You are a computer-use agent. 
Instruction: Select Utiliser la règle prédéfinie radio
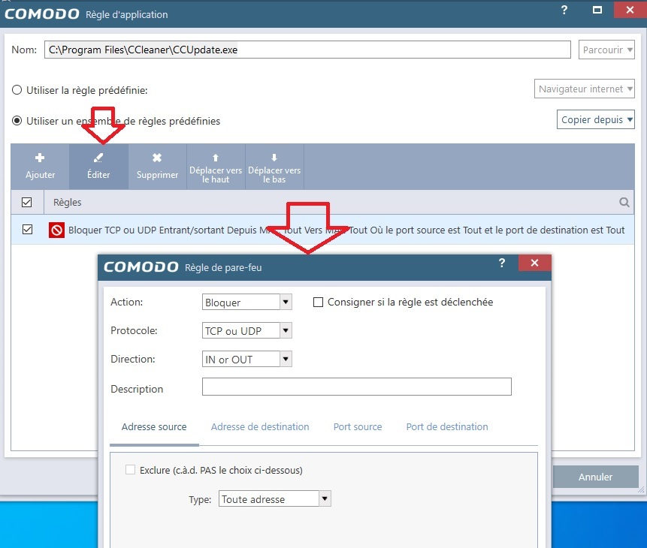coord(17,90)
